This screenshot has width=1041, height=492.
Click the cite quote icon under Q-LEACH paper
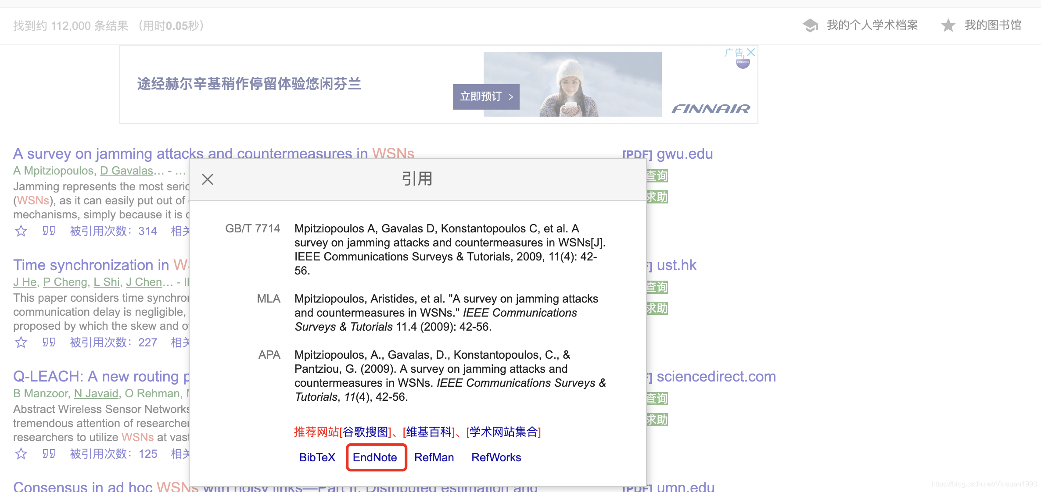click(49, 454)
